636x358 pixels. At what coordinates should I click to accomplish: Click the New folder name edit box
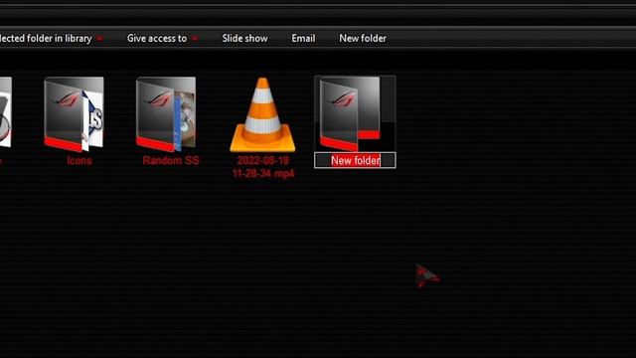(x=355, y=160)
